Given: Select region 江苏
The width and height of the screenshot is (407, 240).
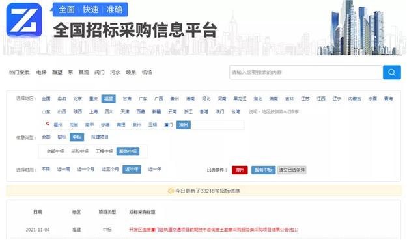Looking at the screenshot, I should pyautogui.click(x=305, y=99).
